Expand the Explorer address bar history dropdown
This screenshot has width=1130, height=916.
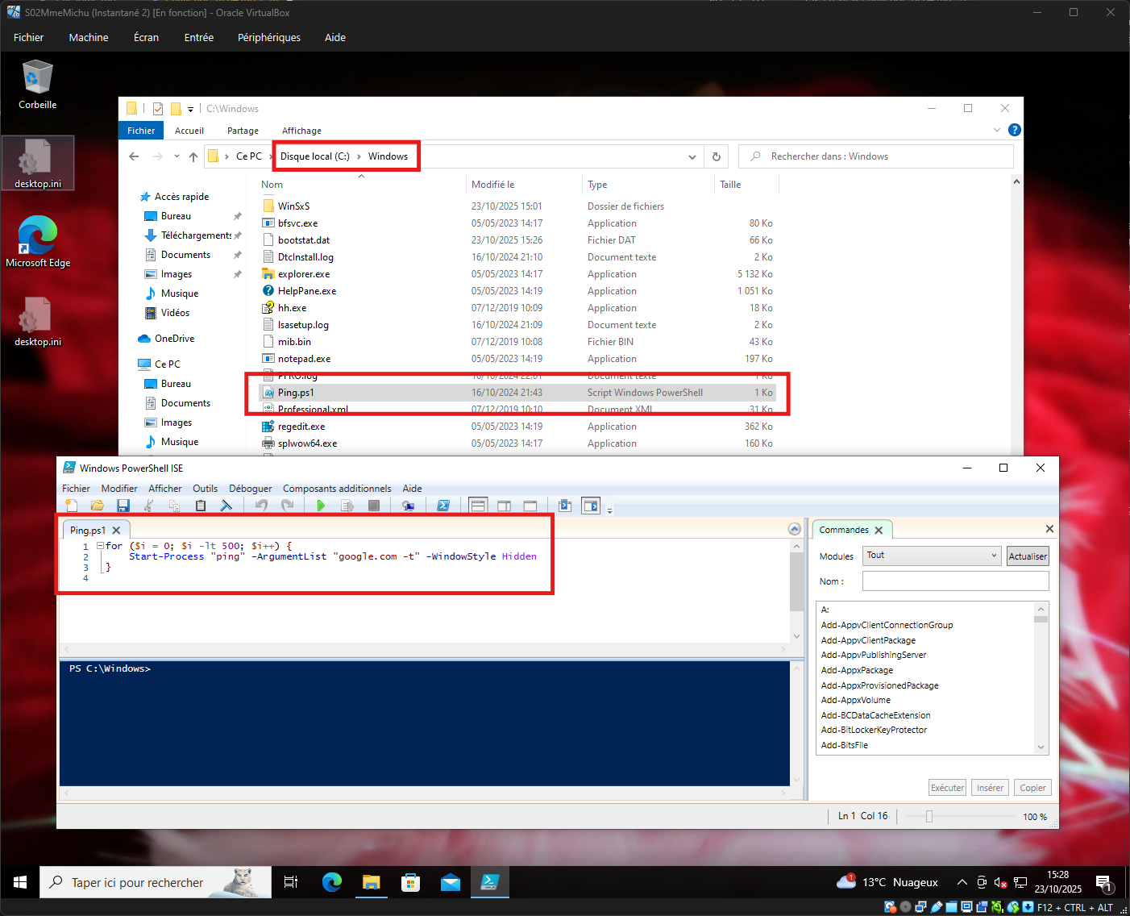point(692,157)
